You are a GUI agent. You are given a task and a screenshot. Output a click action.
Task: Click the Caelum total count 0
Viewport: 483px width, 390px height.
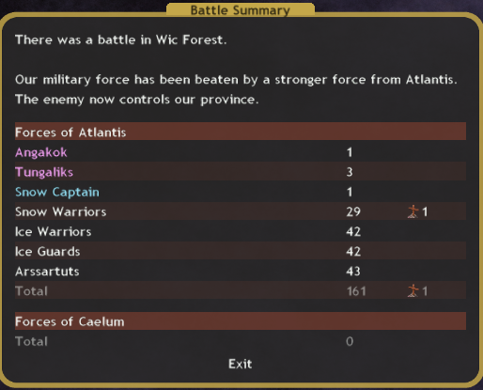pyautogui.click(x=350, y=341)
